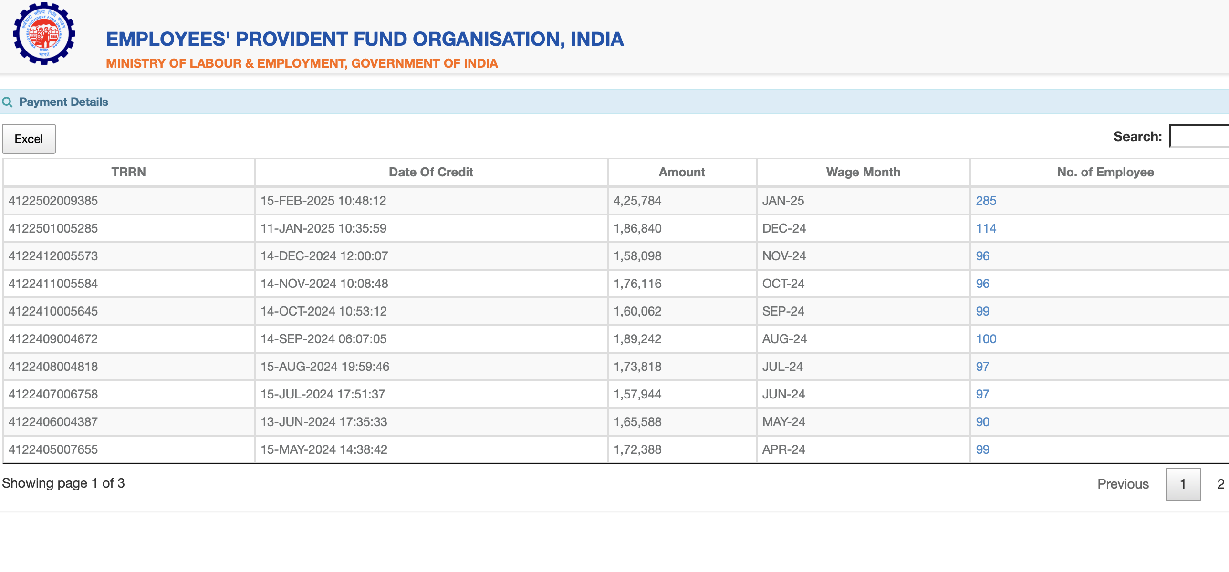Open employee count 99 for APR-24
Viewport: 1229px width, 572px height.
[x=982, y=449]
